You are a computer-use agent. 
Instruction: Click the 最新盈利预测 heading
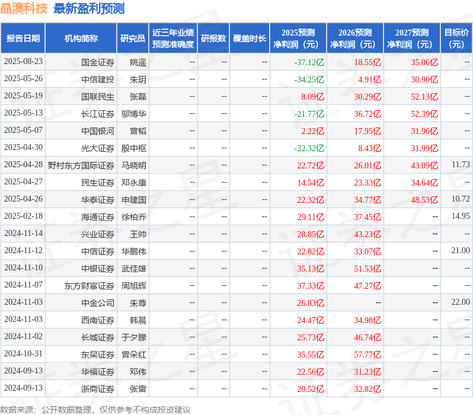[x=89, y=8]
